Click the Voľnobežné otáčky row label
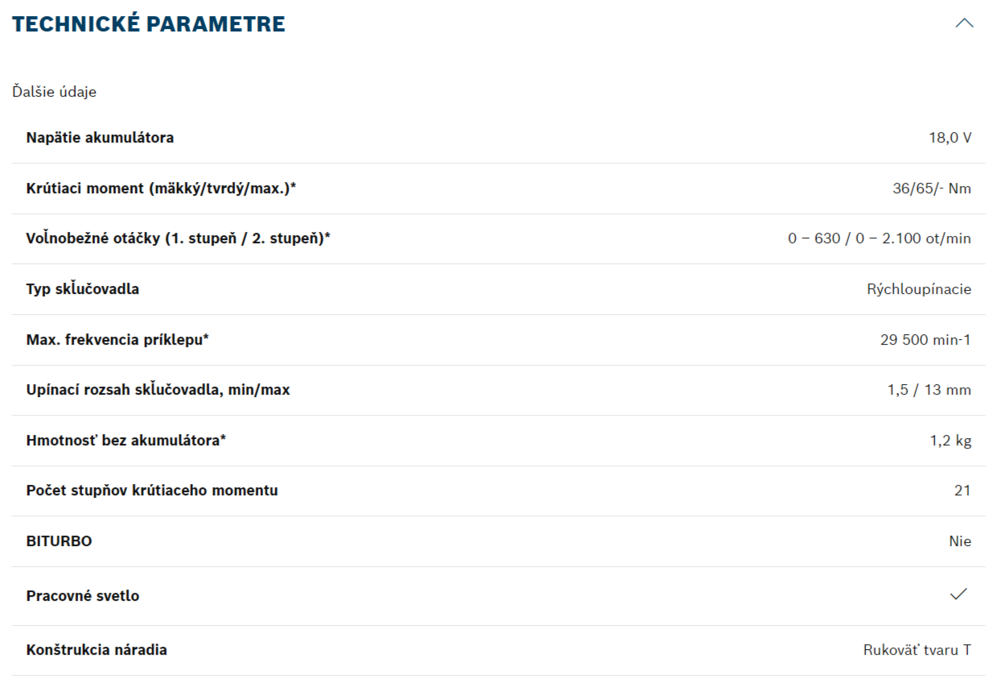Viewport: 993px width, 683px height. tap(179, 238)
